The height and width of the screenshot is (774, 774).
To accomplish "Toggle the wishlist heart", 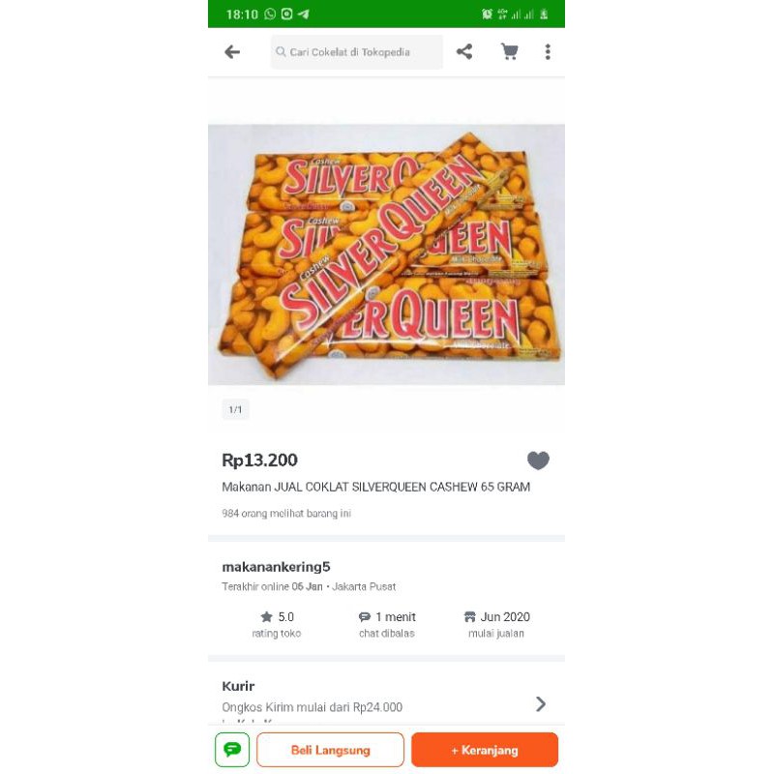I will [x=538, y=461].
